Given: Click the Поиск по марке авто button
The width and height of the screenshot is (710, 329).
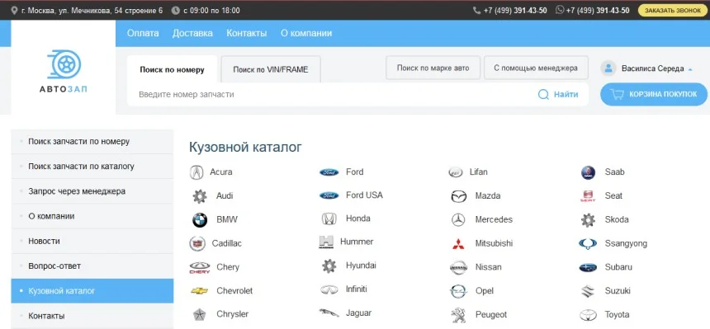Looking at the screenshot, I should tap(433, 68).
